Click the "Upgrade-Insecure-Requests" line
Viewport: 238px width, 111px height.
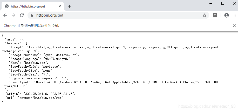39,78
